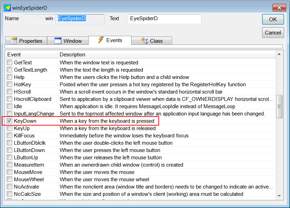Confirm with the OK button
The image size is (290, 208).
[x=273, y=19]
